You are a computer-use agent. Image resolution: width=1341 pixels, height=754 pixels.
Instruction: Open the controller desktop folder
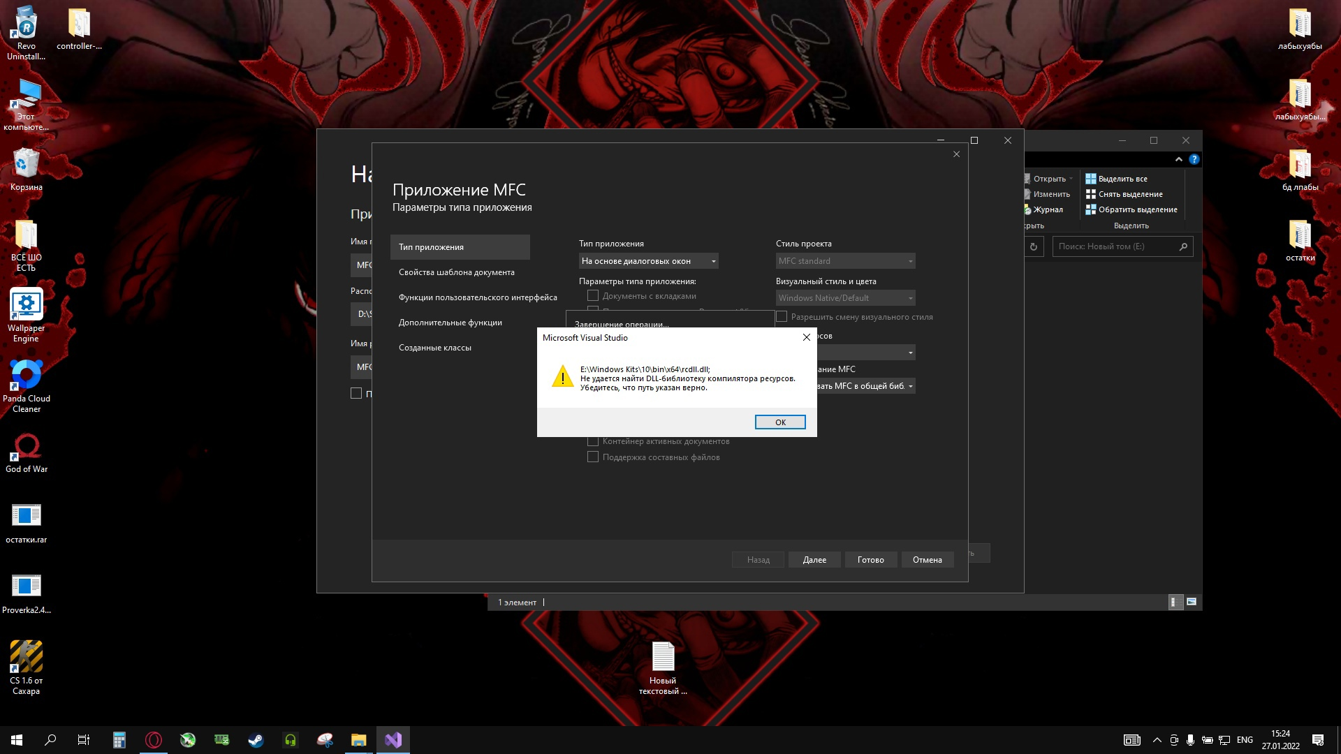pos(79,28)
